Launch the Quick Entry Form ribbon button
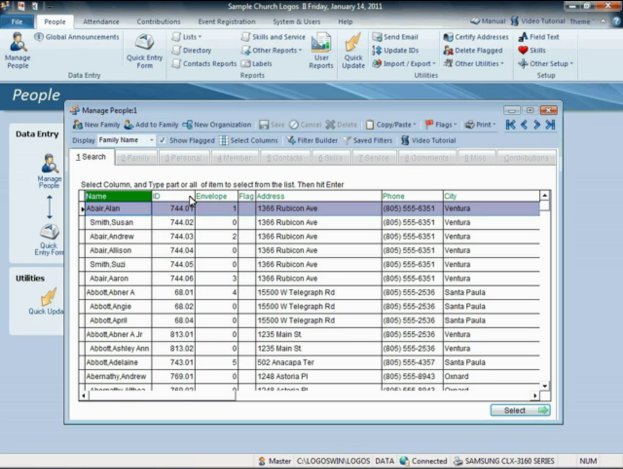 click(x=145, y=51)
